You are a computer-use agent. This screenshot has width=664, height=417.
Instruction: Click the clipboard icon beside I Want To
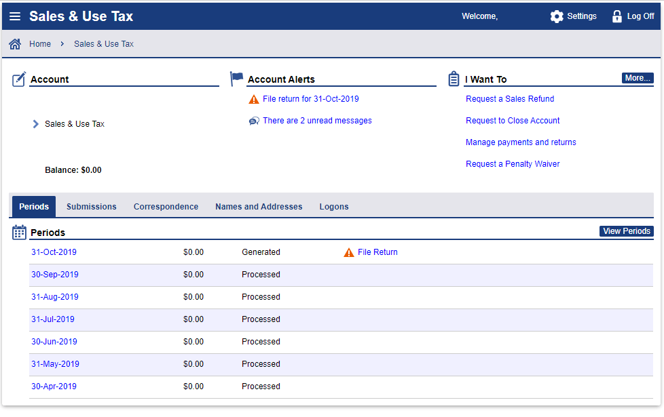click(x=453, y=78)
